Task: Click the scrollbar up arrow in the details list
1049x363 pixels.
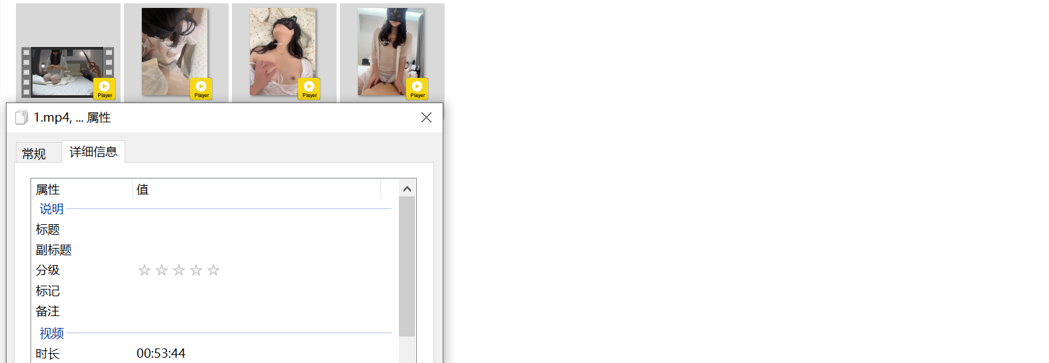Action: pyautogui.click(x=407, y=189)
